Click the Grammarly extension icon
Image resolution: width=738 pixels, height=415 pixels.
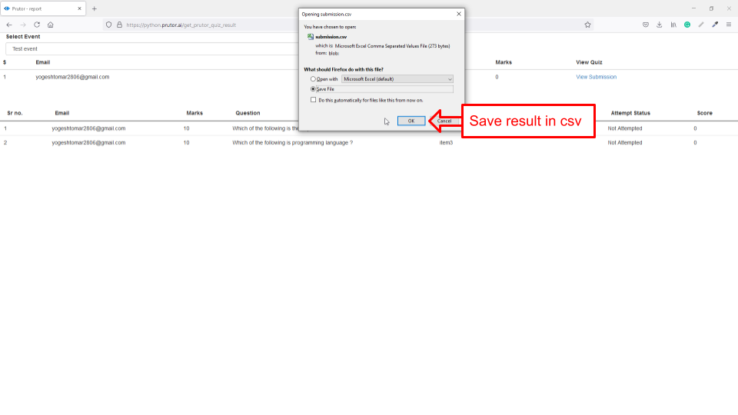(x=687, y=25)
